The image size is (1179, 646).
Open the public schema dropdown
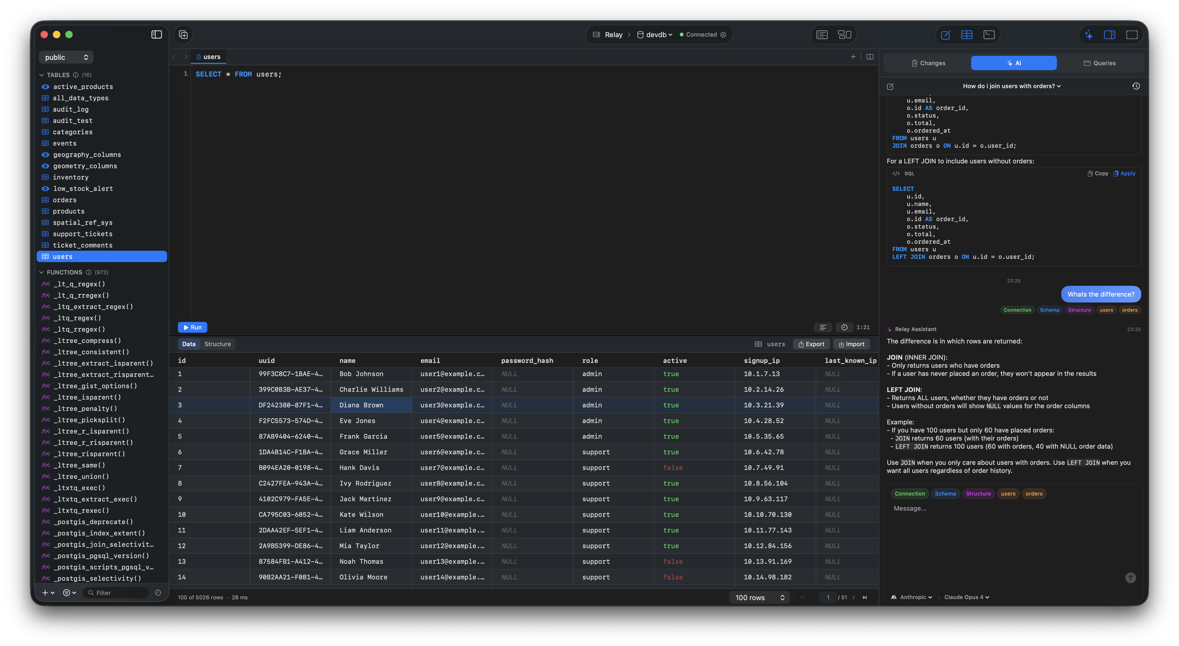66,57
